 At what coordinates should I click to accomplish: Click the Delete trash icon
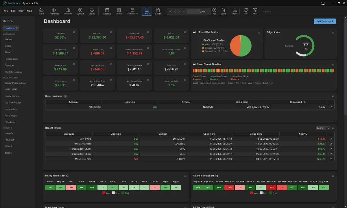223,11
